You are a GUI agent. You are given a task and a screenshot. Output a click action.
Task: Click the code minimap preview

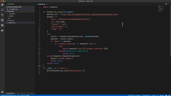[x=162, y=9]
